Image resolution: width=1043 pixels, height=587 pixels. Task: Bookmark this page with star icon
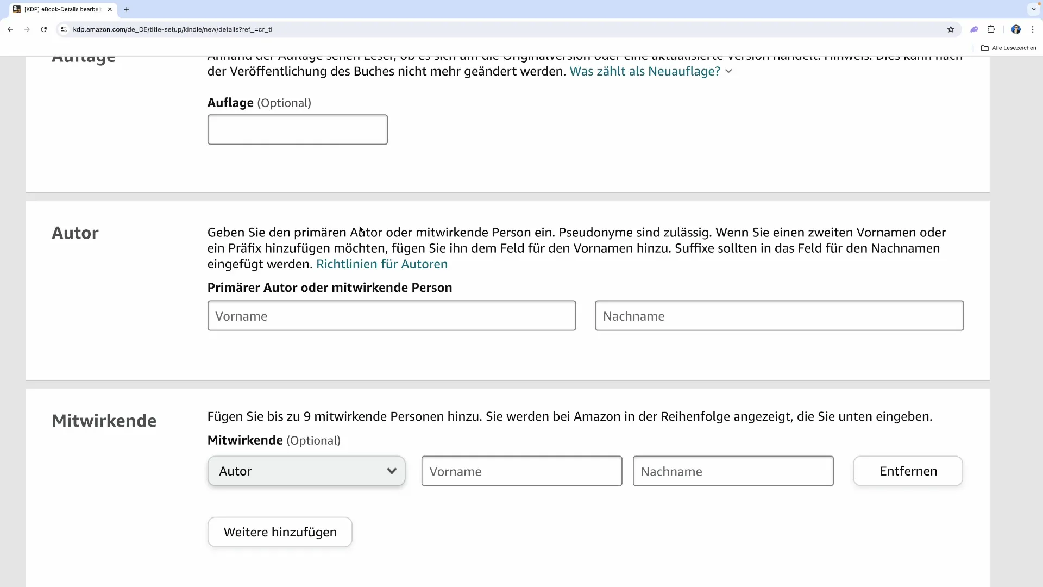pos(951,29)
